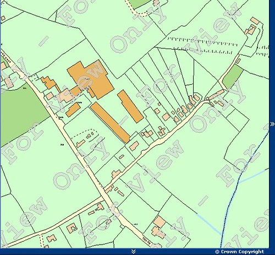Pan the map east with the right double-chevron
The image size is (275, 255).
[272, 124]
